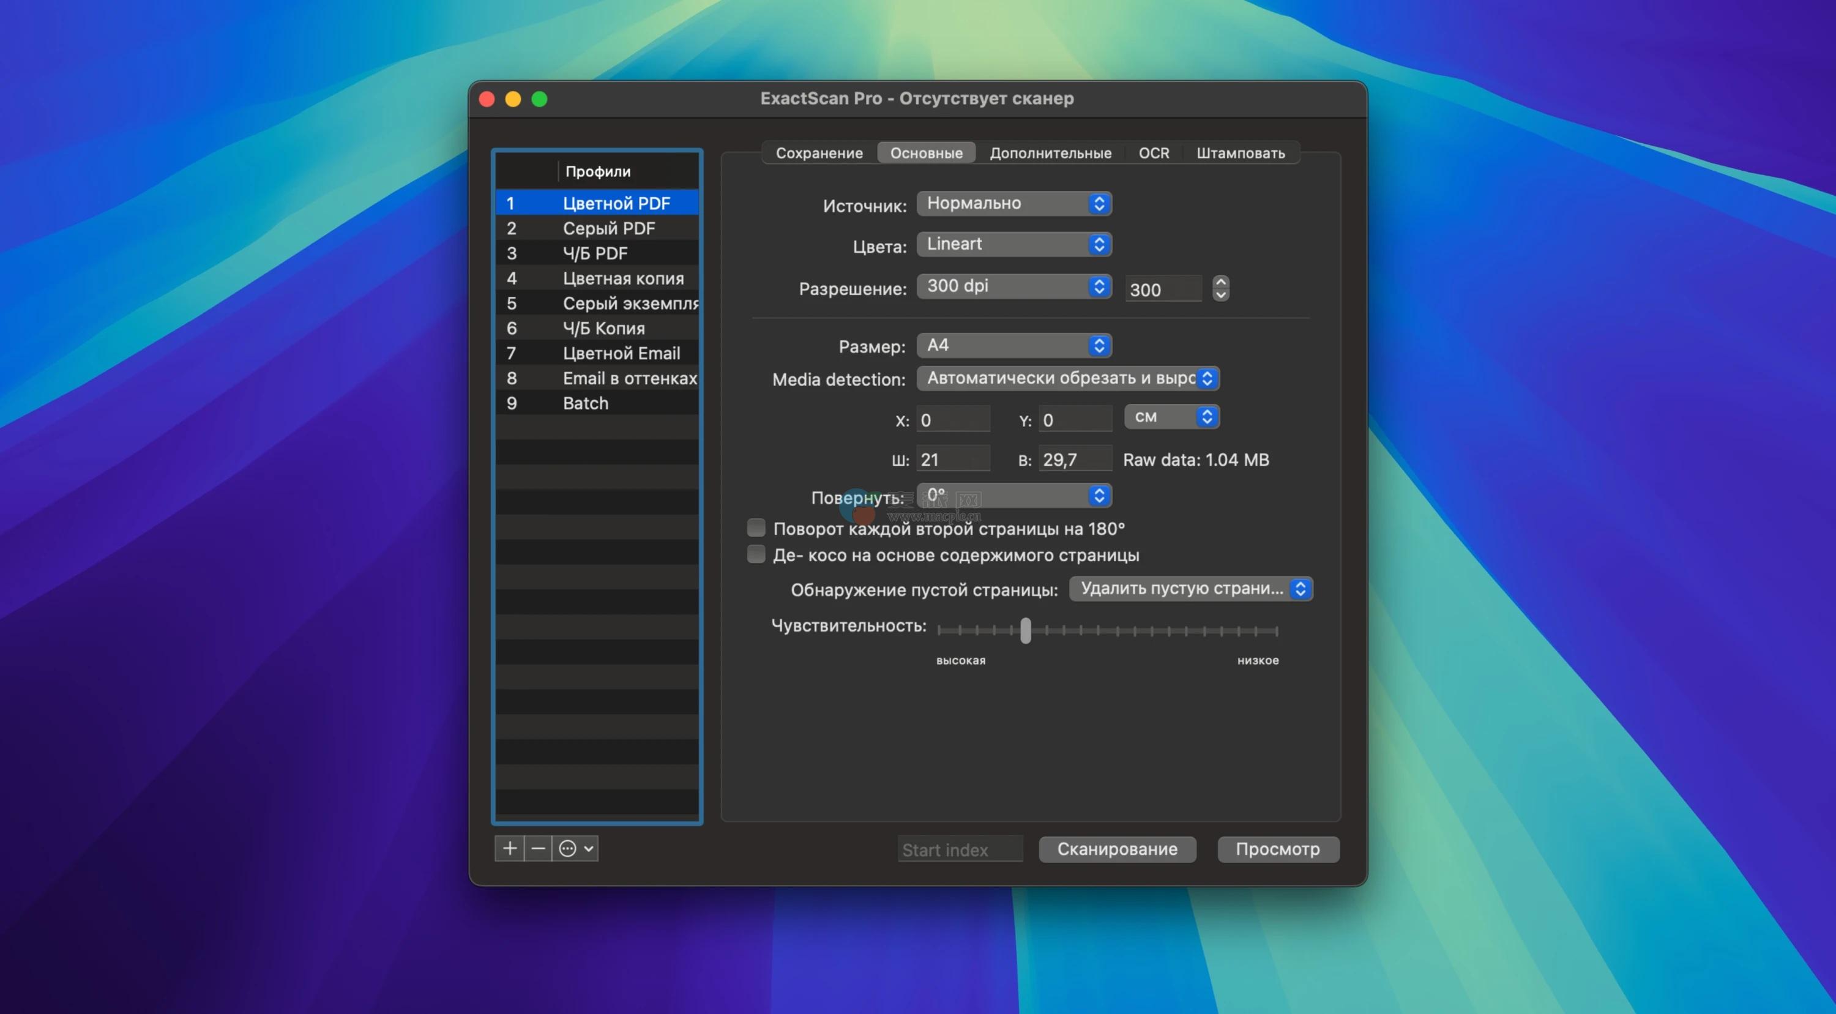This screenshot has width=1836, height=1014.
Task: Open the ellipsis actions menu below profiles
Action: coord(575,848)
